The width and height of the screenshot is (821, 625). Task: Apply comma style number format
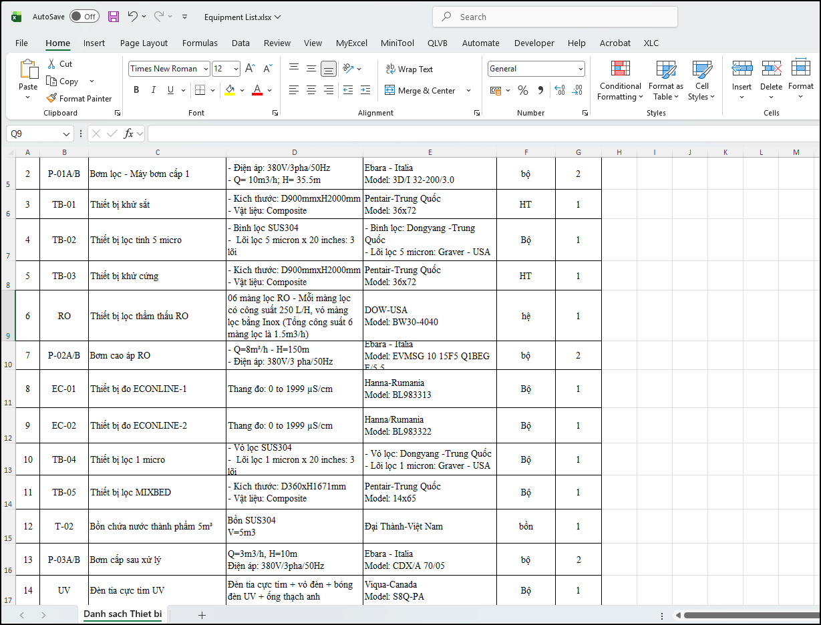(540, 90)
